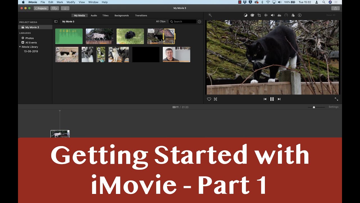The width and height of the screenshot is (360, 203).
Task: Skip to next clip
Action: [279, 99]
